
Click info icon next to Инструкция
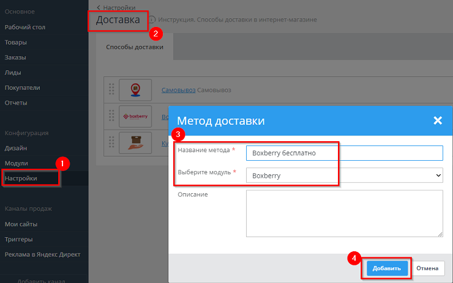(x=152, y=20)
